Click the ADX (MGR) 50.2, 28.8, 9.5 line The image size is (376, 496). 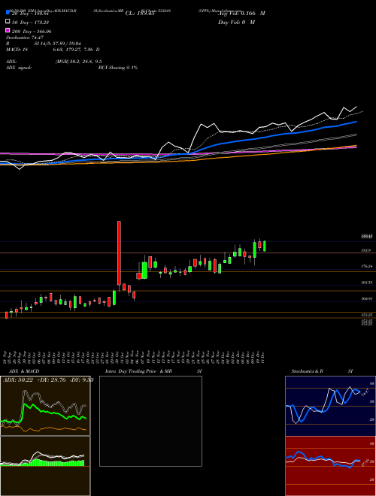pyautogui.click(x=54, y=62)
